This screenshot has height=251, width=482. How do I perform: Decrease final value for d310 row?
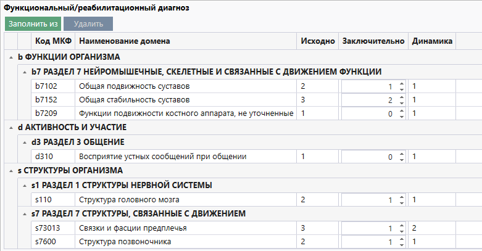point(401,159)
